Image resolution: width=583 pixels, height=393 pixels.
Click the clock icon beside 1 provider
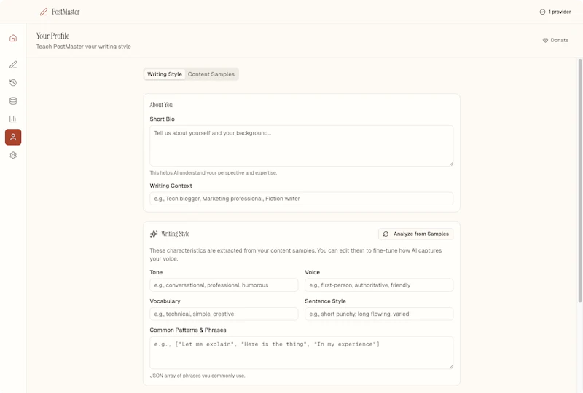point(542,12)
